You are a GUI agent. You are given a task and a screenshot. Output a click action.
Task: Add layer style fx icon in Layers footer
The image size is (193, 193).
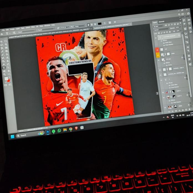coord(173,111)
